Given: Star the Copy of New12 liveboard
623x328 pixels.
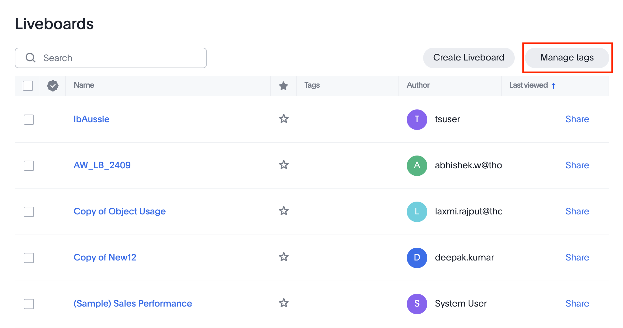Looking at the screenshot, I should [x=283, y=257].
